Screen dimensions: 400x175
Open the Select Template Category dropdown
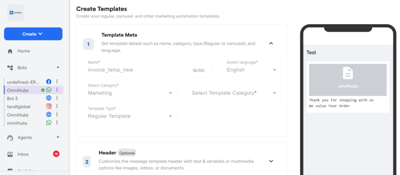[234, 93]
